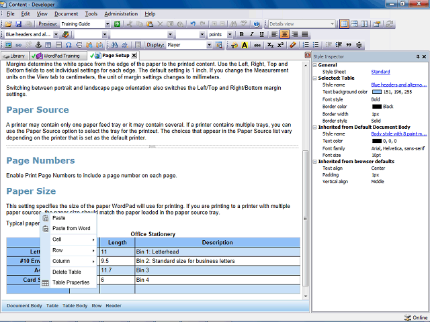The height and width of the screenshot is (322, 430).
Task: Open the Document menu
Action: tap(66, 13)
